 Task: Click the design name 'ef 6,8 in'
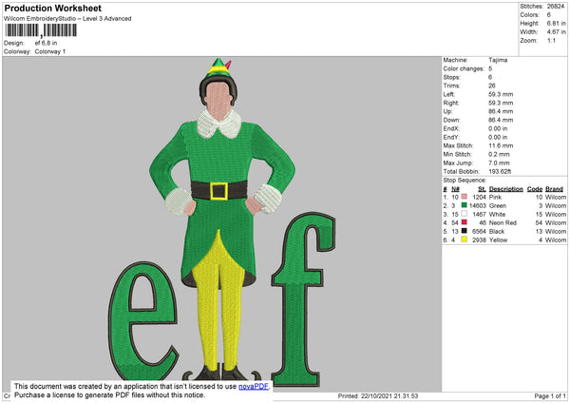click(46, 43)
